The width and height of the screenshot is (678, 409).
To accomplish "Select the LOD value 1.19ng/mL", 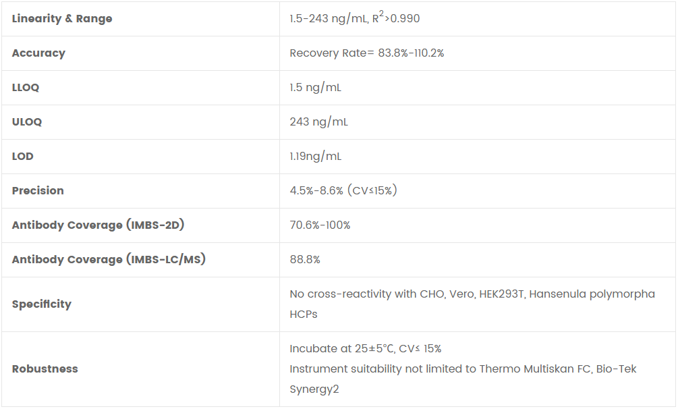I will [x=316, y=157].
